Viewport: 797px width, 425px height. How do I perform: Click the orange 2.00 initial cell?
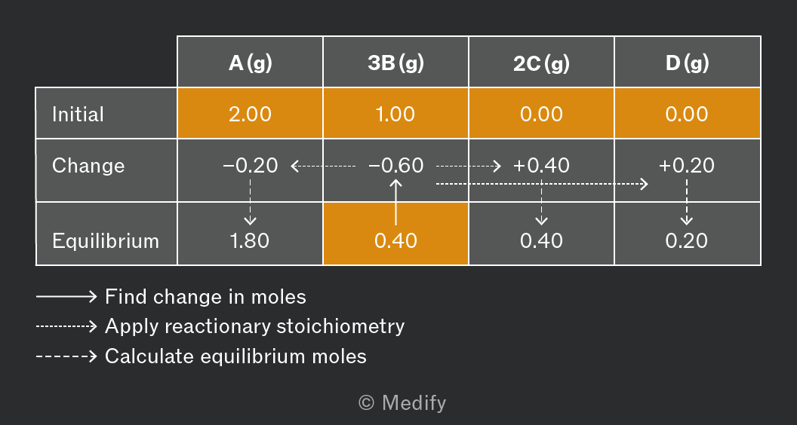[250, 113]
